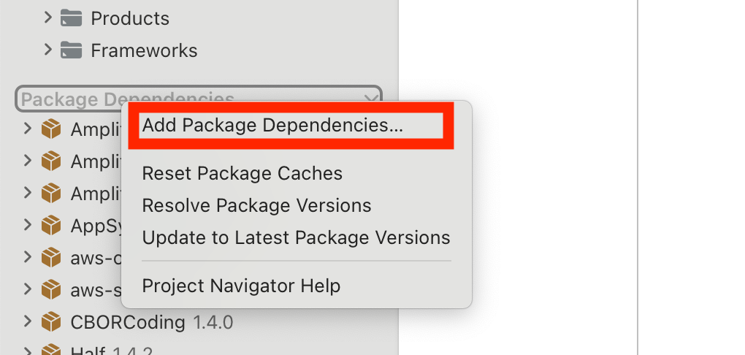The width and height of the screenshot is (745, 355).
Task: Choose Add Package Dependencies… from context menu
Action: (x=272, y=125)
